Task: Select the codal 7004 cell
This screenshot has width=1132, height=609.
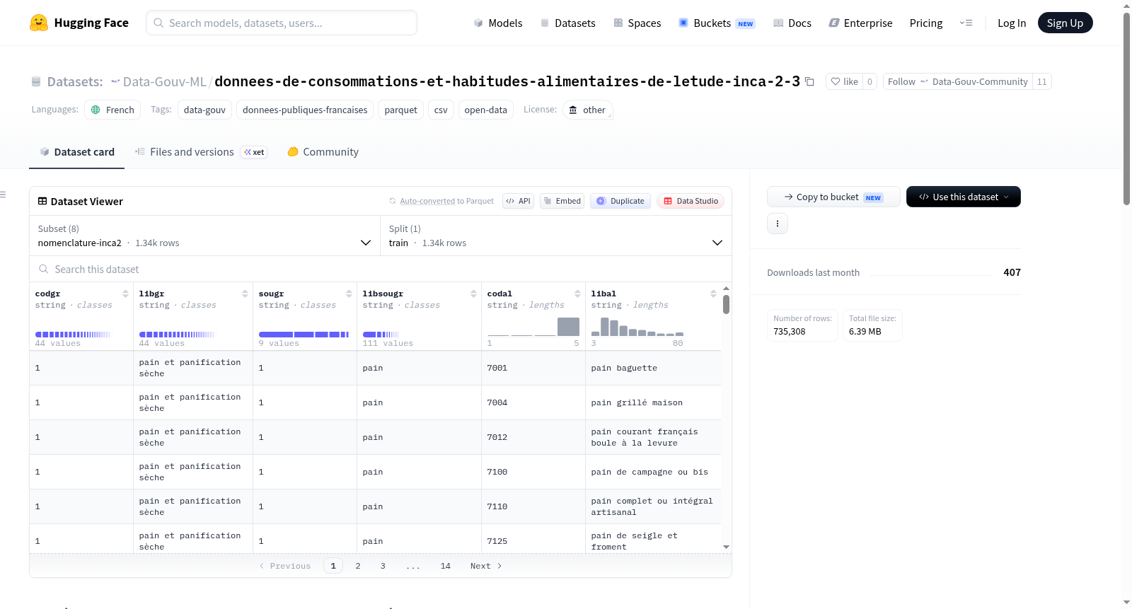Action: (533, 402)
